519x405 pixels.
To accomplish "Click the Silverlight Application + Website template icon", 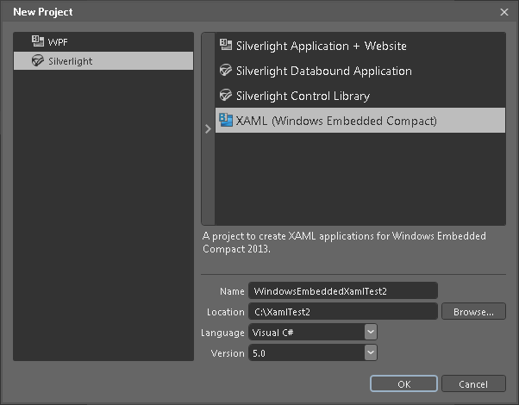I will coord(226,45).
